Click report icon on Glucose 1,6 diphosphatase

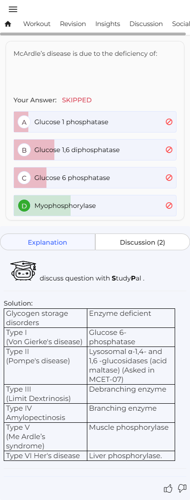click(169, 150)
